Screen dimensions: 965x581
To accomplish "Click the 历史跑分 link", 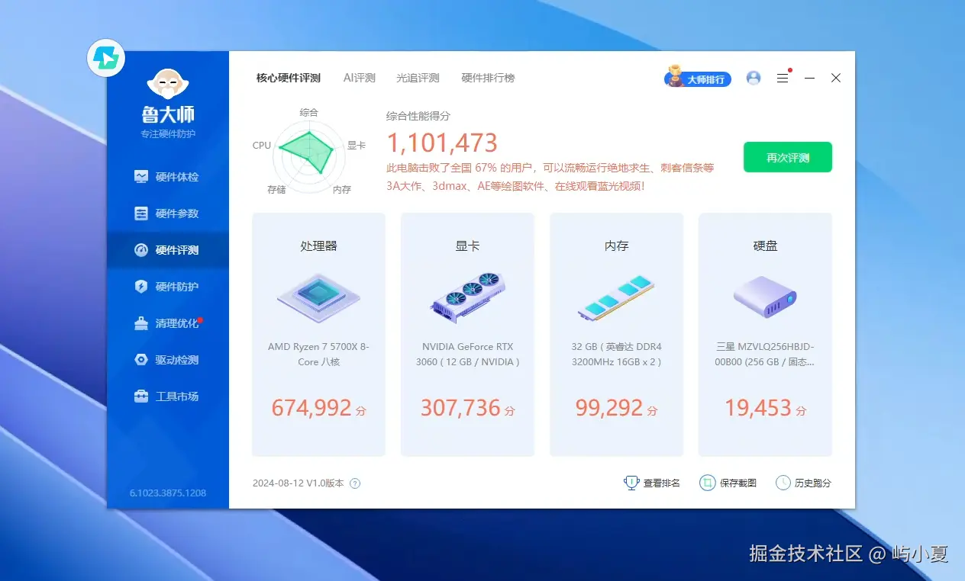I will pyautogui.click(x=803, y=483).
